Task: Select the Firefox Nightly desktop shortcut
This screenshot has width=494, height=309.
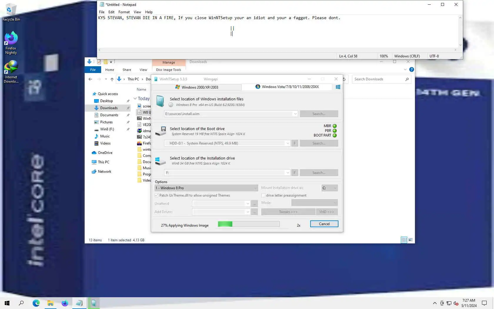Action: 11,43
